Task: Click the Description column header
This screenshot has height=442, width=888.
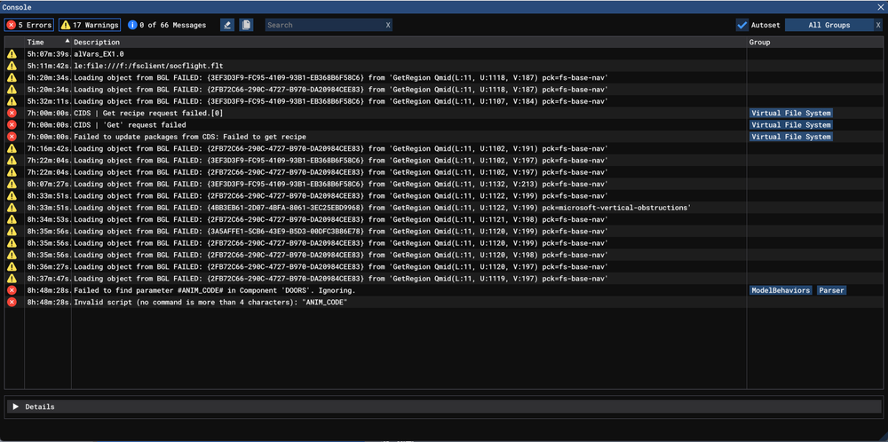Action: point(97,42)
